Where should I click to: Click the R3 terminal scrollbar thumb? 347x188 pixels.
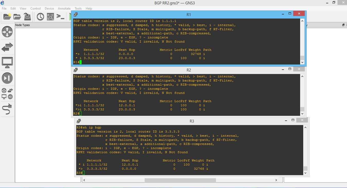click(306, 168)
